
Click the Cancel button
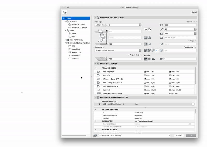[x=179, y=135]
